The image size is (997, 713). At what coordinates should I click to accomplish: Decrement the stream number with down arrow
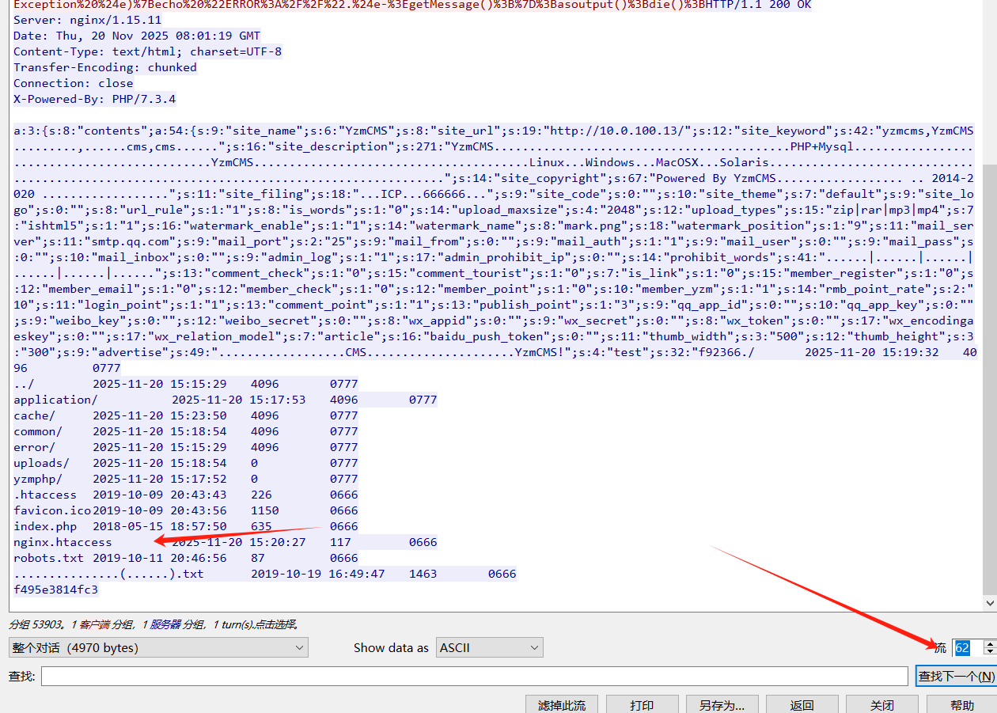[x=988, y=652]
